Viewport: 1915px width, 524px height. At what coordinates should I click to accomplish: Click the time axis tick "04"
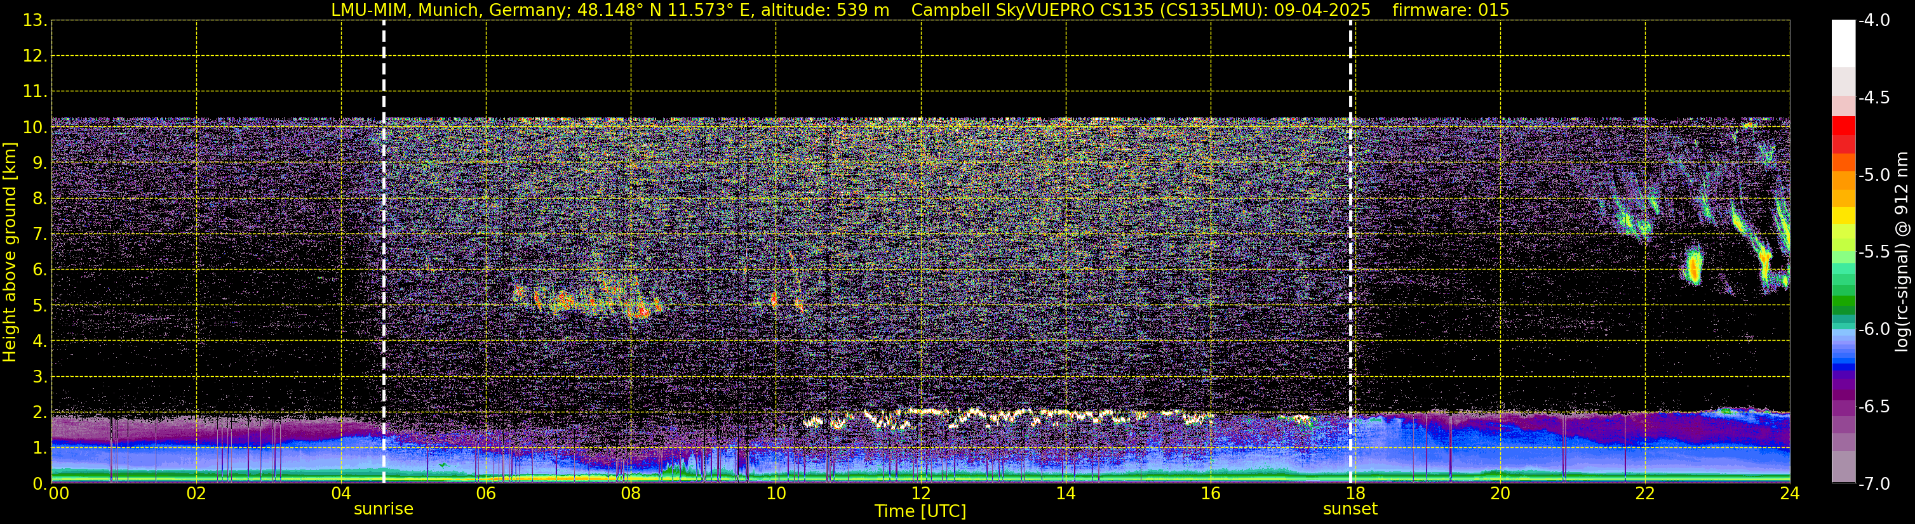point(341,494)
